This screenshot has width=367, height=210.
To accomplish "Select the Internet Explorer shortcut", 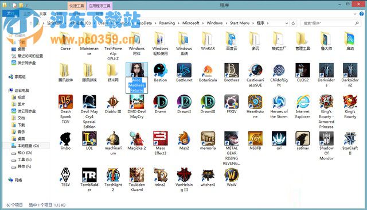I will pos(303,102).
